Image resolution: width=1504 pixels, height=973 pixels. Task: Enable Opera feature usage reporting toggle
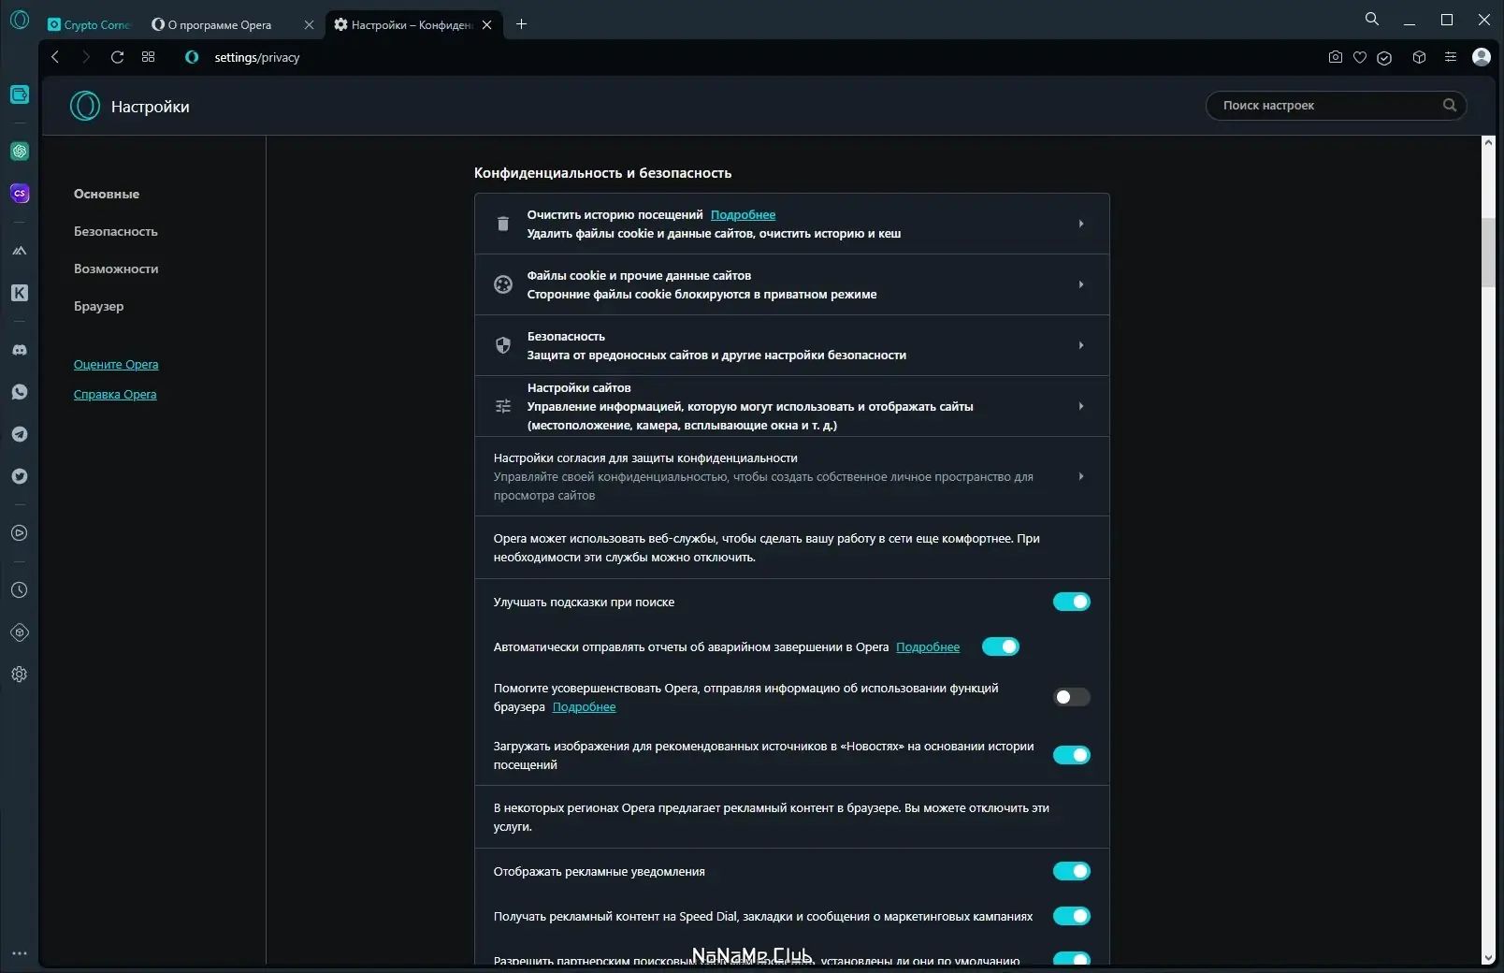[1071, 697]
